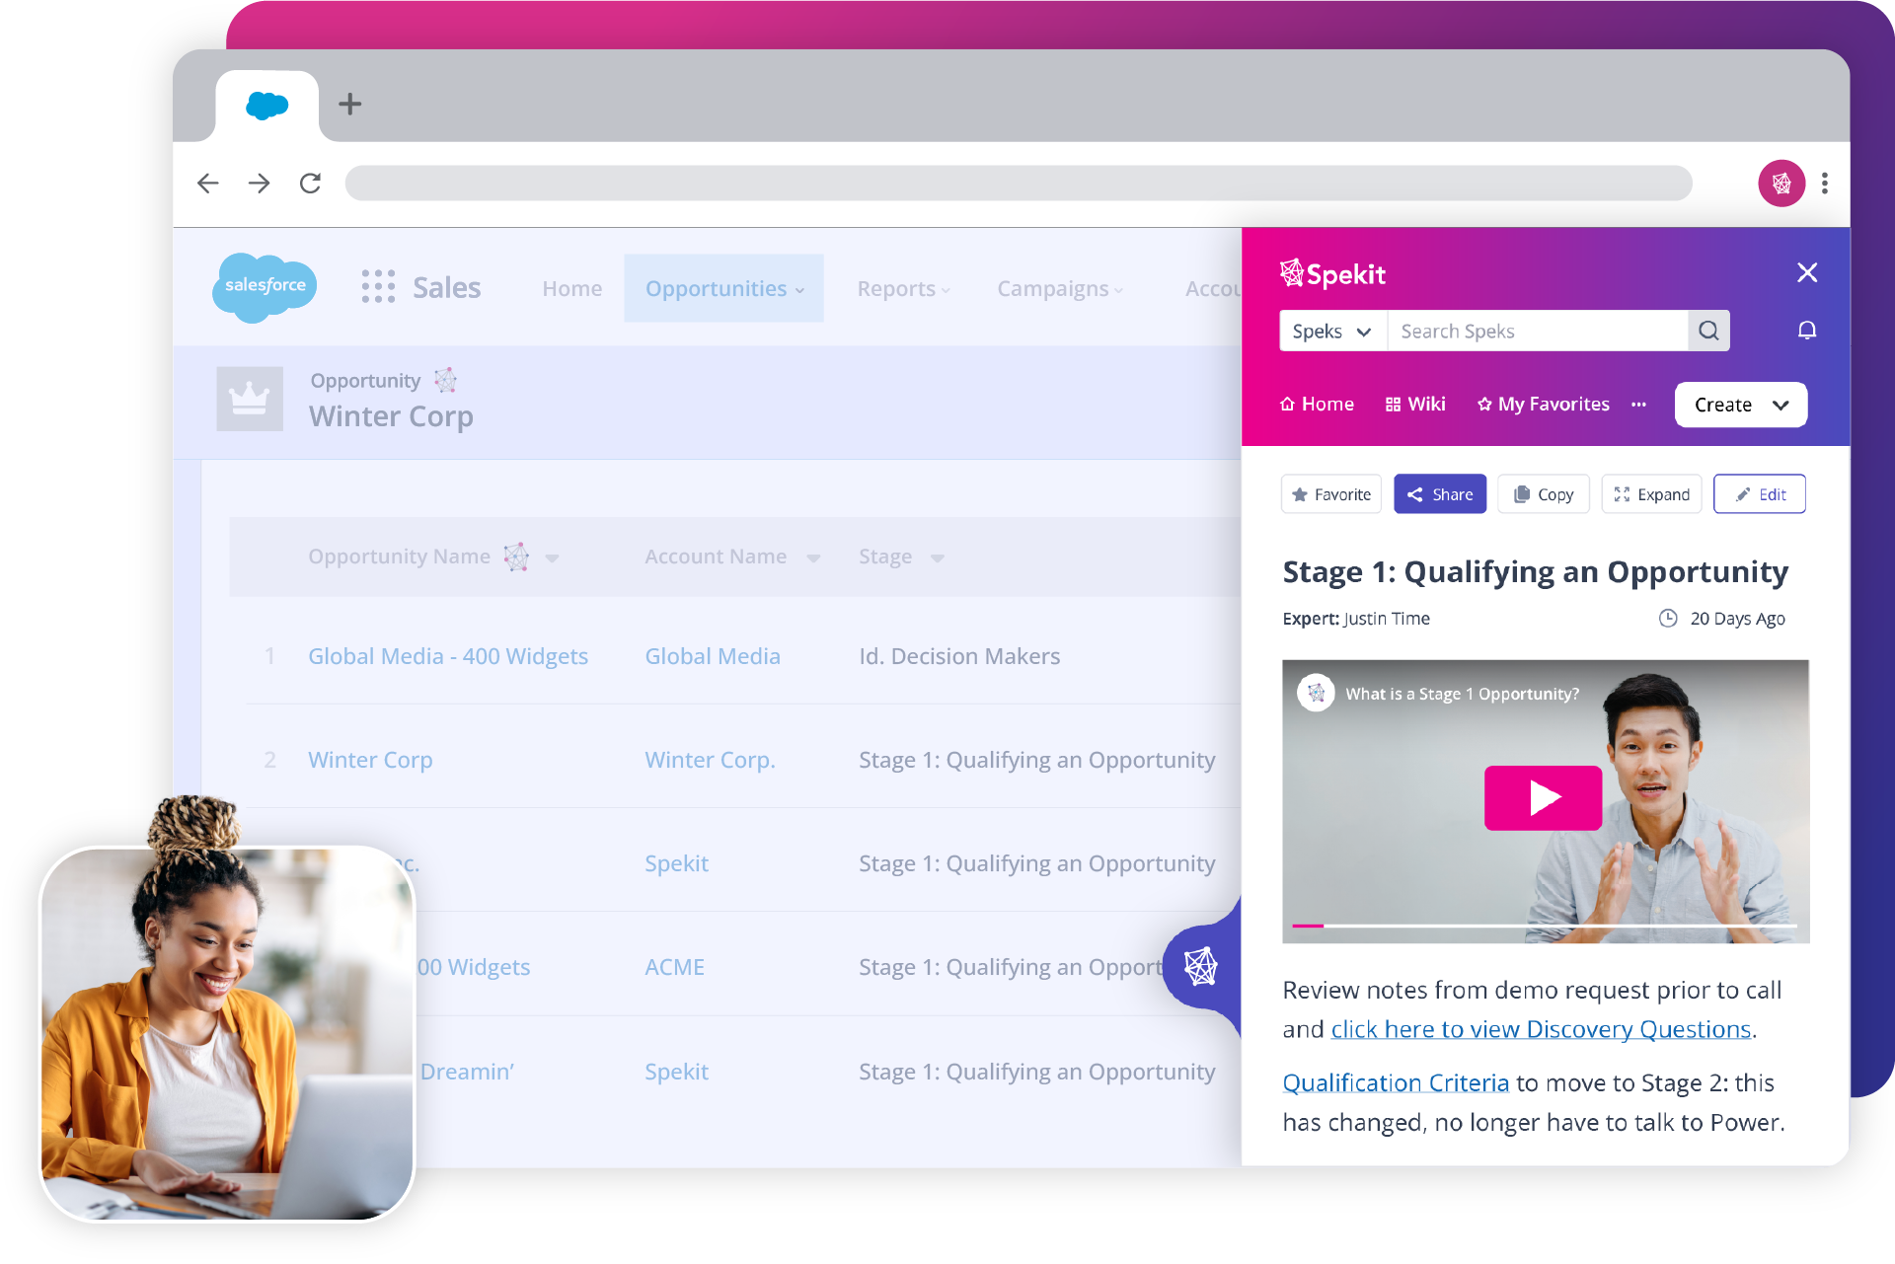Go to the Salesforce Home tab
The width and height of the screenshot is (1895, 1264).
coord(572,288)
